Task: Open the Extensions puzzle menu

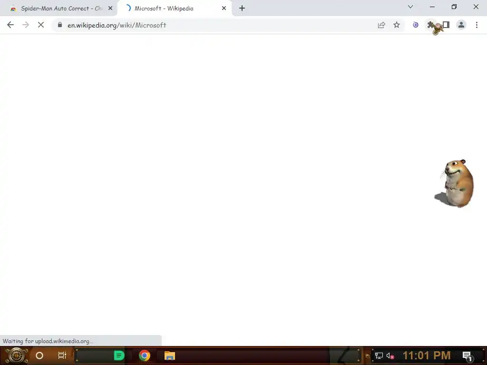Action: coord(430,25)
